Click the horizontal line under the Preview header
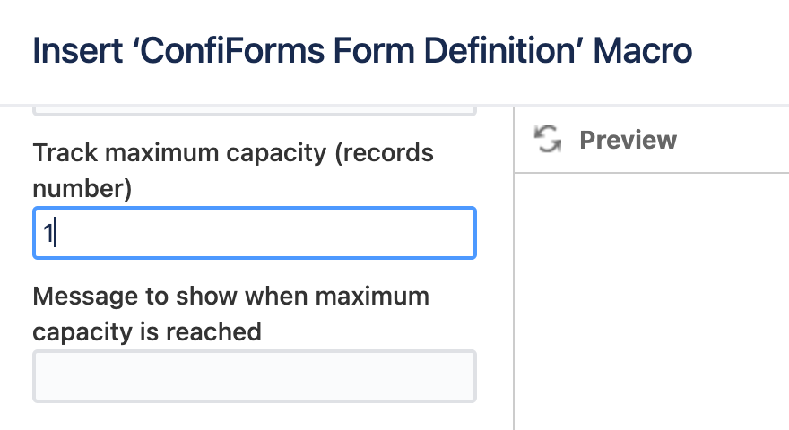This screenshot has height=430, width=789. tap(652, 173)
